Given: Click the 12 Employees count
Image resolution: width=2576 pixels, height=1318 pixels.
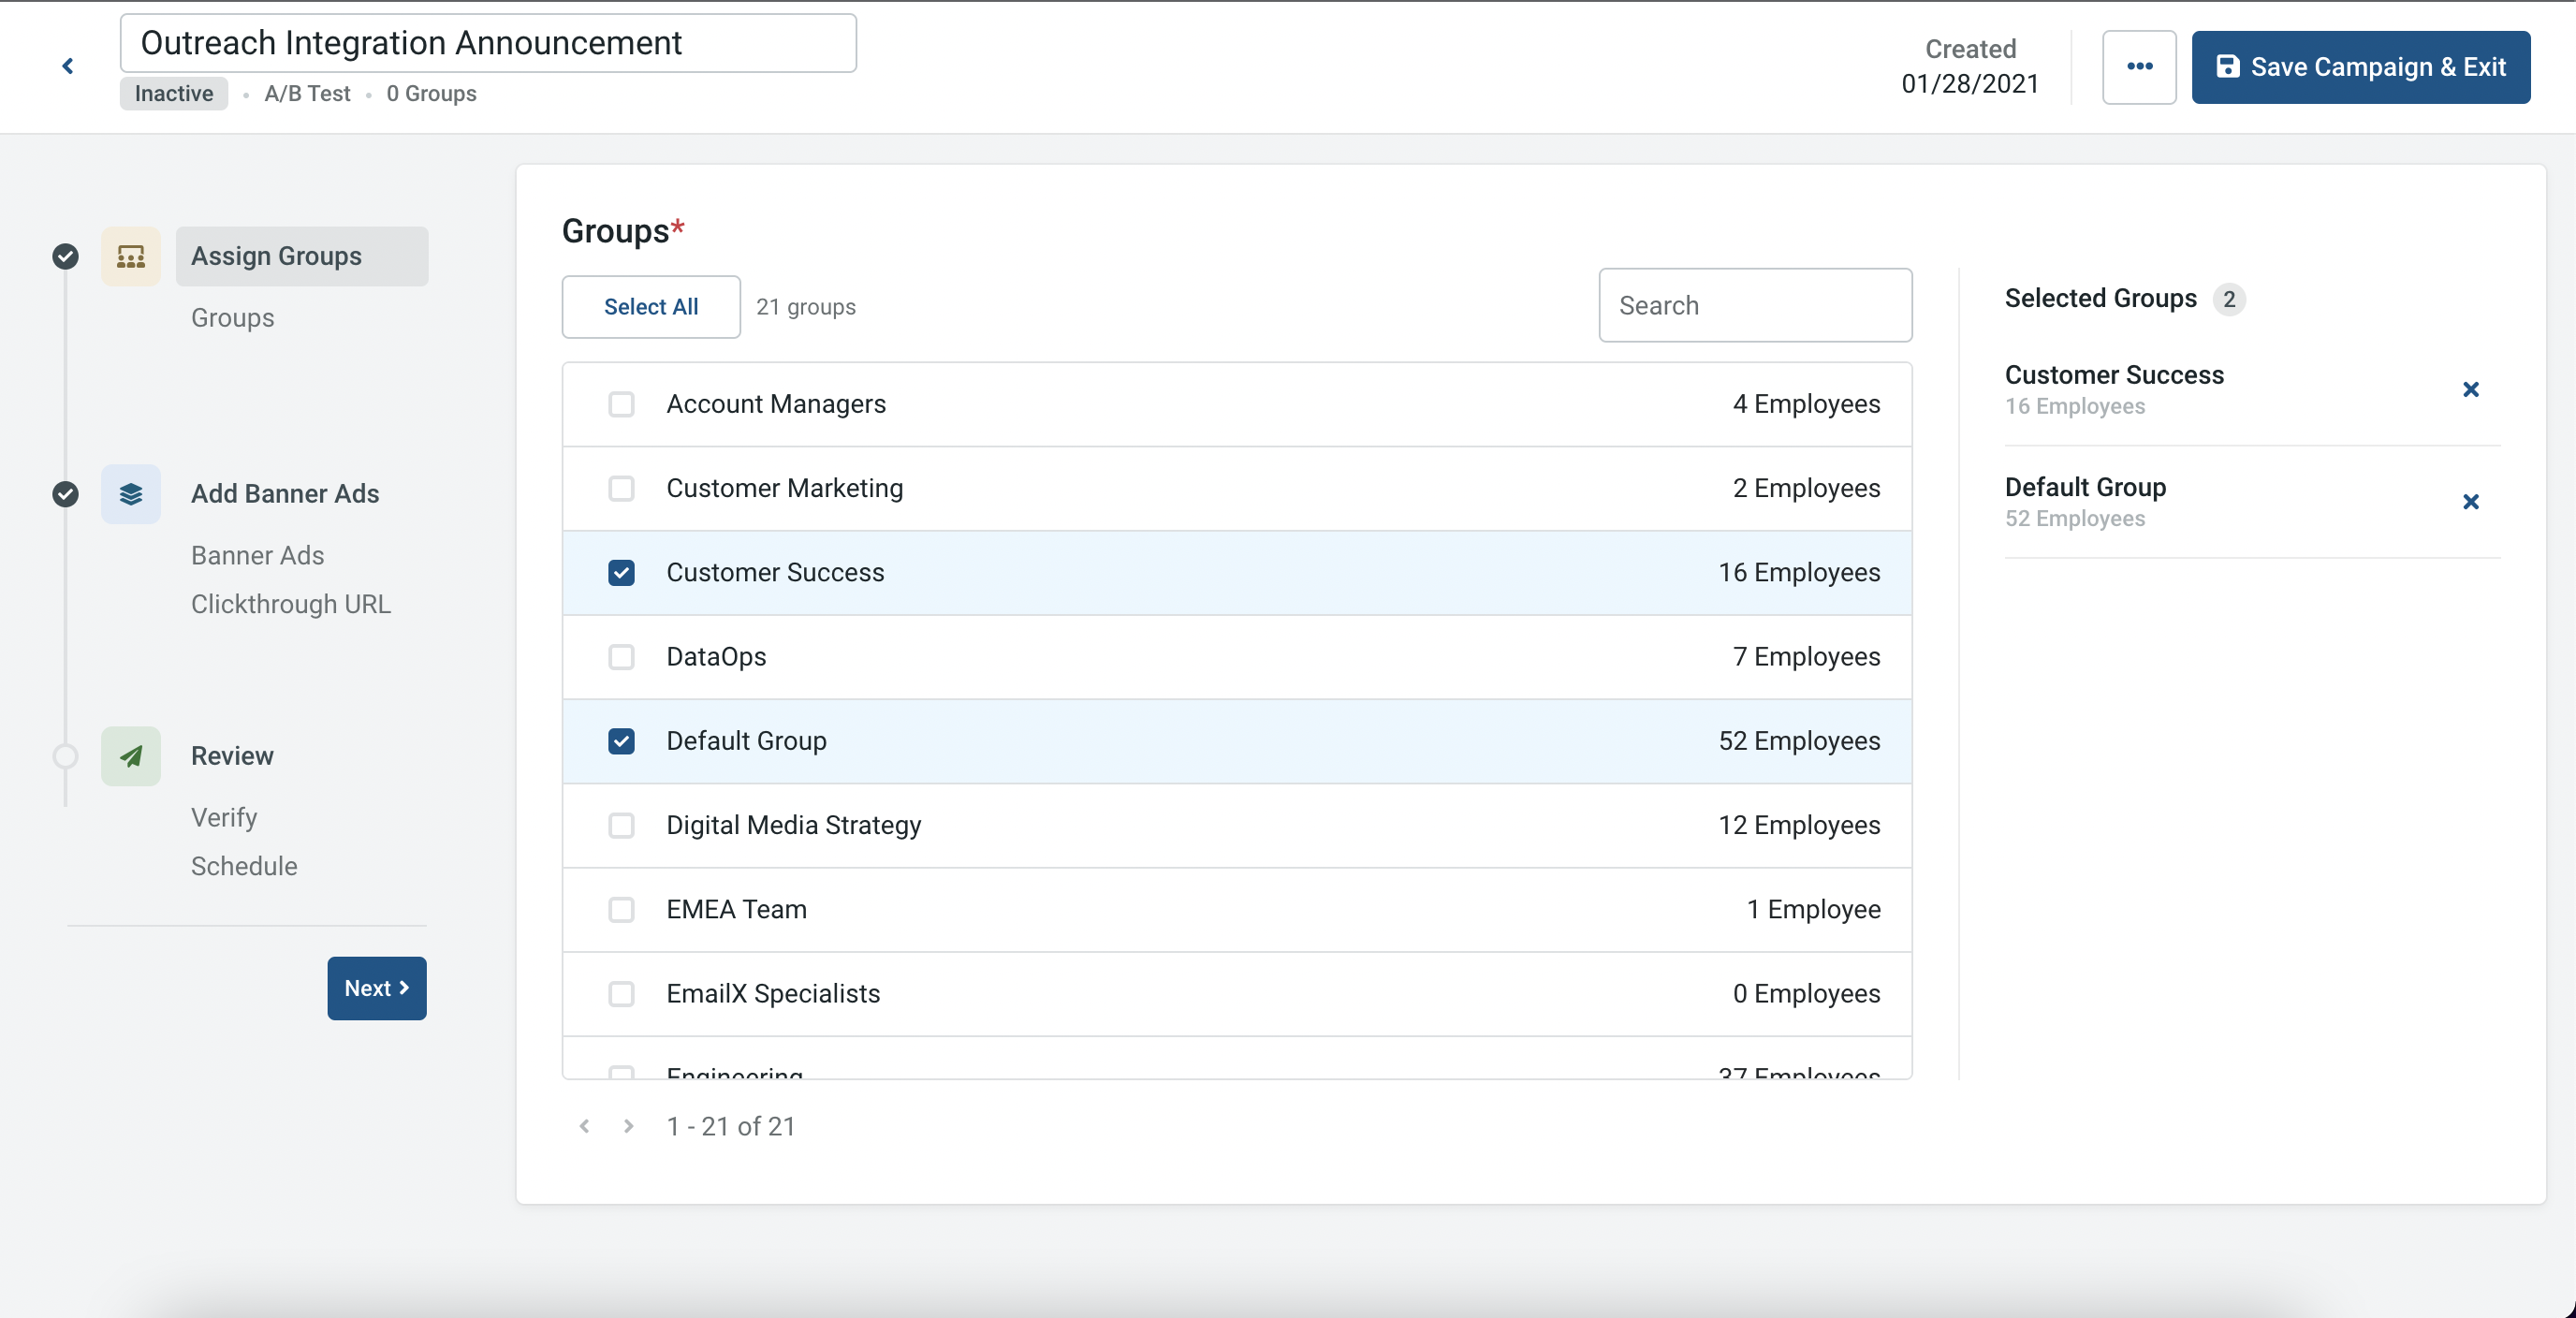Looking at the screenshot, I should click(1799, 825).
